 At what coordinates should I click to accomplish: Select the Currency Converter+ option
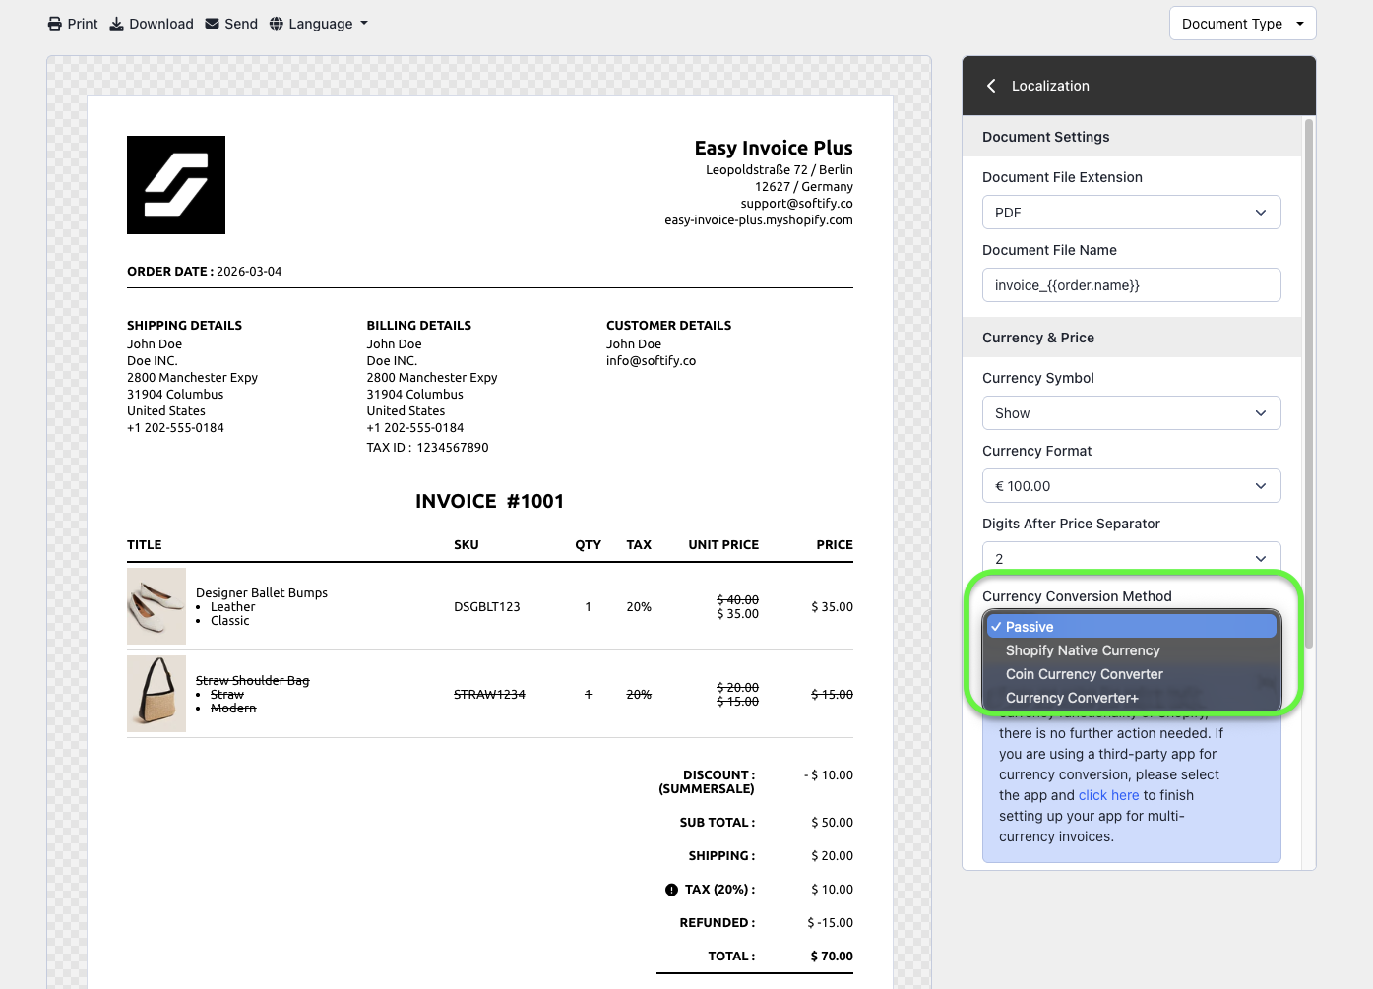(1072, 698)
